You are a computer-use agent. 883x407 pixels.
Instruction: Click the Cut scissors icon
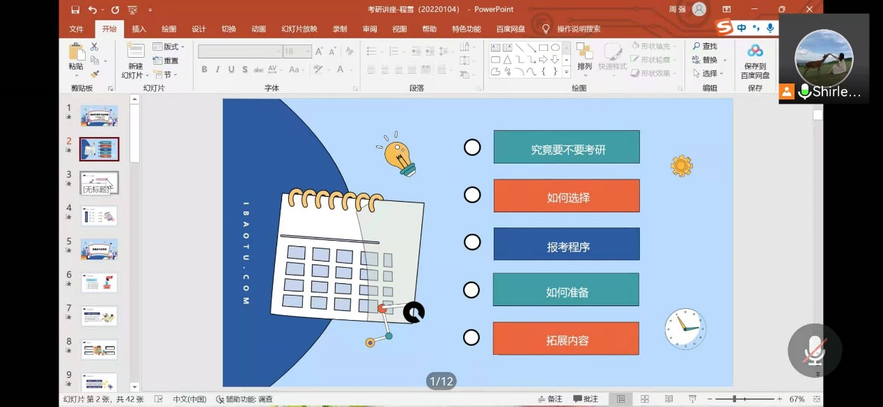[94, 47]
